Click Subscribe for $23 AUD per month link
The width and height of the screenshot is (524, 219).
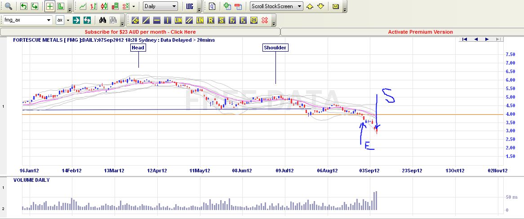140,32
